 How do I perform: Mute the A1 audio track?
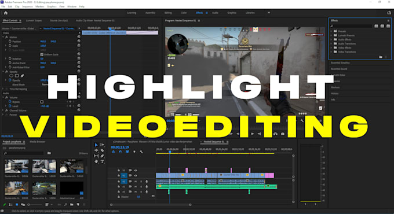tap(136, 182)
